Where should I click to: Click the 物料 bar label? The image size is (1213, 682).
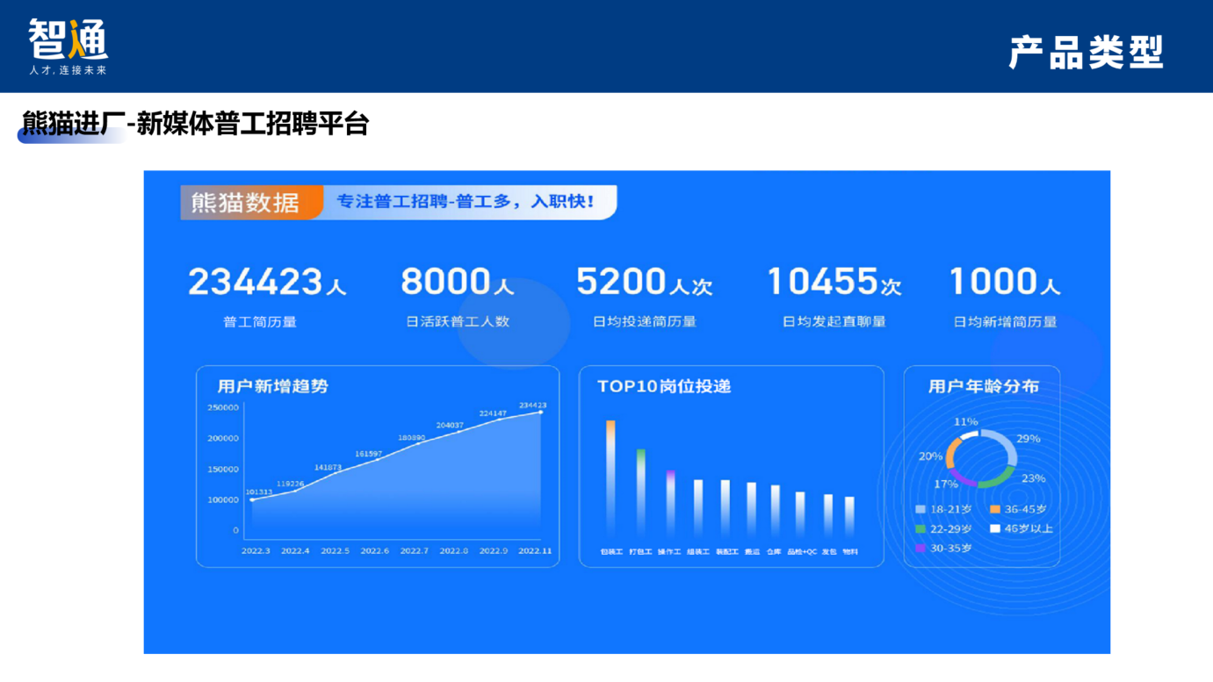[850, 552]
